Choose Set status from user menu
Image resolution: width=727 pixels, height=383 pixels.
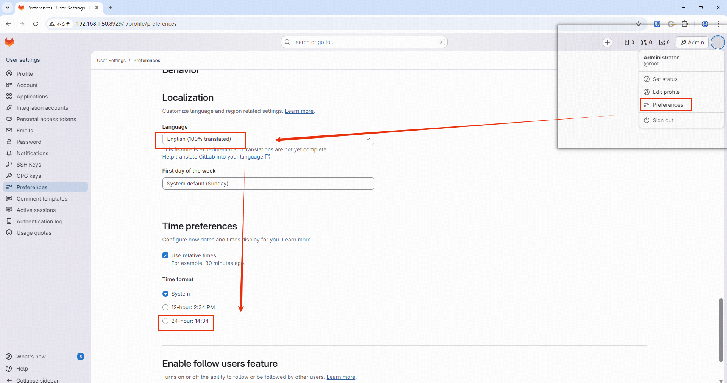tap(681, 79)
